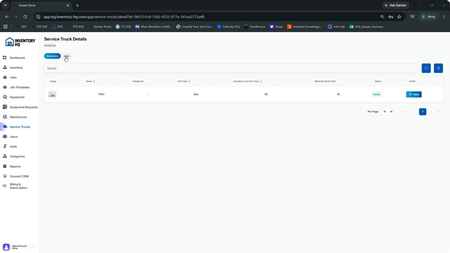The image size is (450, 253).
Task: Sort table by Name column
Action: (x=90, y=81)
